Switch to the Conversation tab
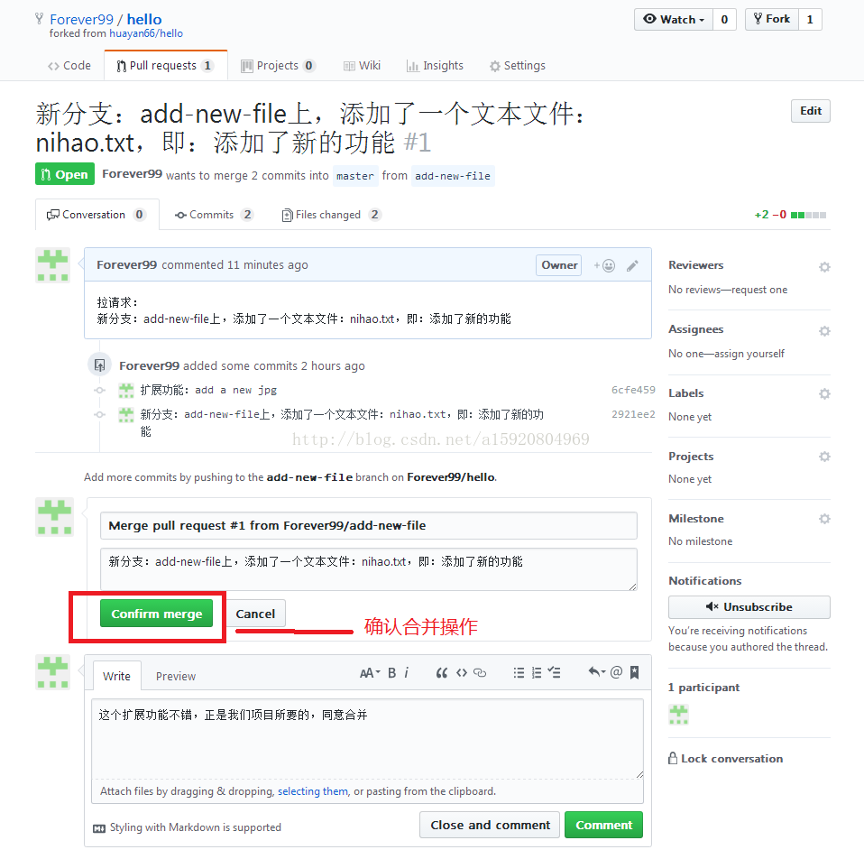Screen dimensions: 864x859 [97, 215]
